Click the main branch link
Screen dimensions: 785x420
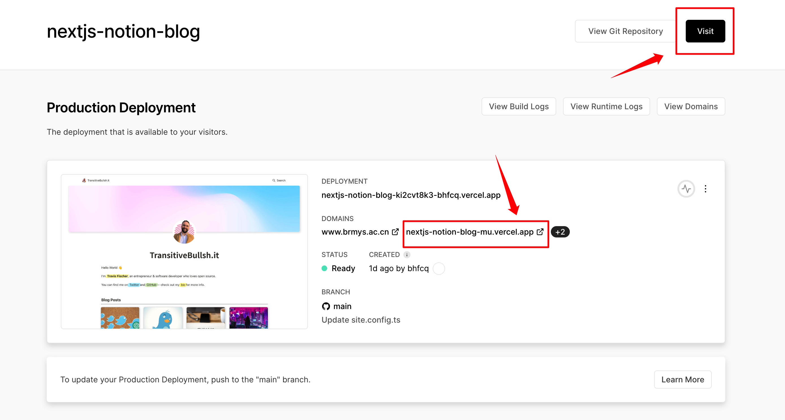(x=342, y=306)
